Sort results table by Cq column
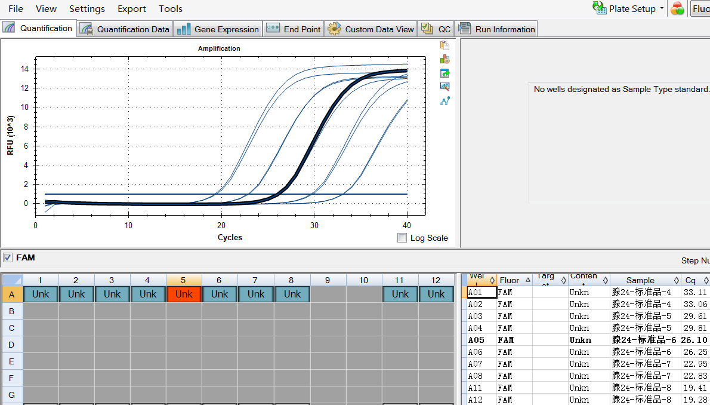This screenshot has width=710, height=405. [696, 280]
